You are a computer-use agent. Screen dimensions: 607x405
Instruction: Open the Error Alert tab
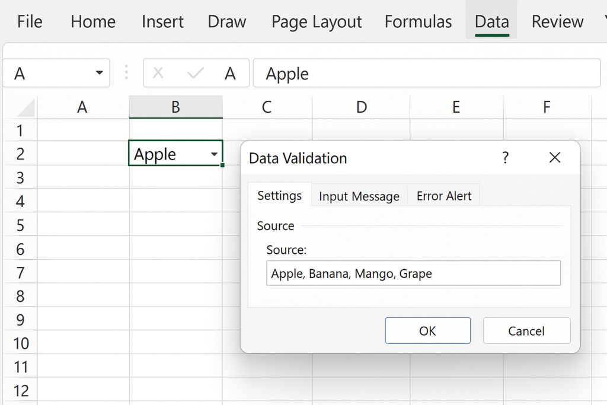pos(444,196)
